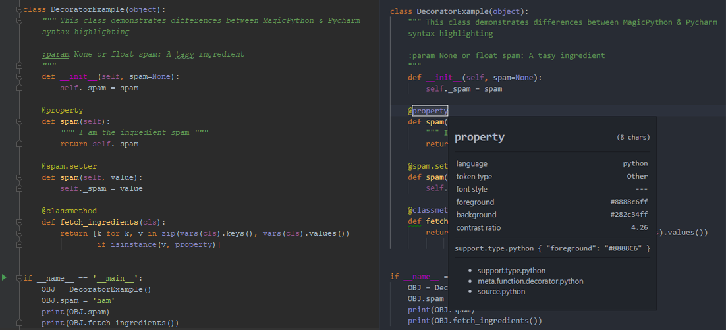Click the 'meta.function.decorator.python' scope entry
The image size is (726, 330).
tap(530, 281)
